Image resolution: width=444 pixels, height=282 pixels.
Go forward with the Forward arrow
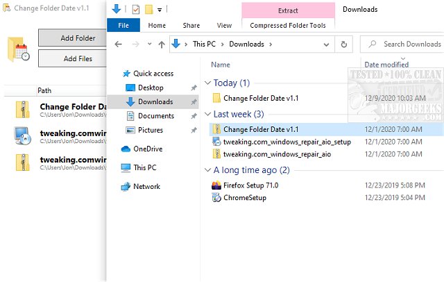136,44
